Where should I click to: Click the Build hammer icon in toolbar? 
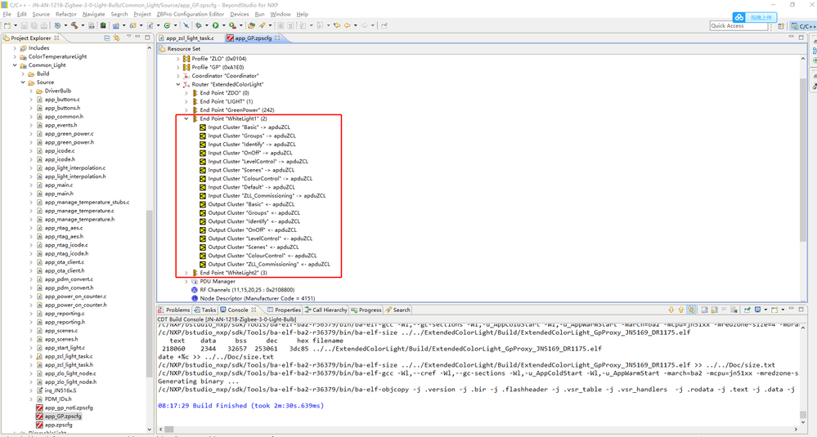[x=74, y=25]
